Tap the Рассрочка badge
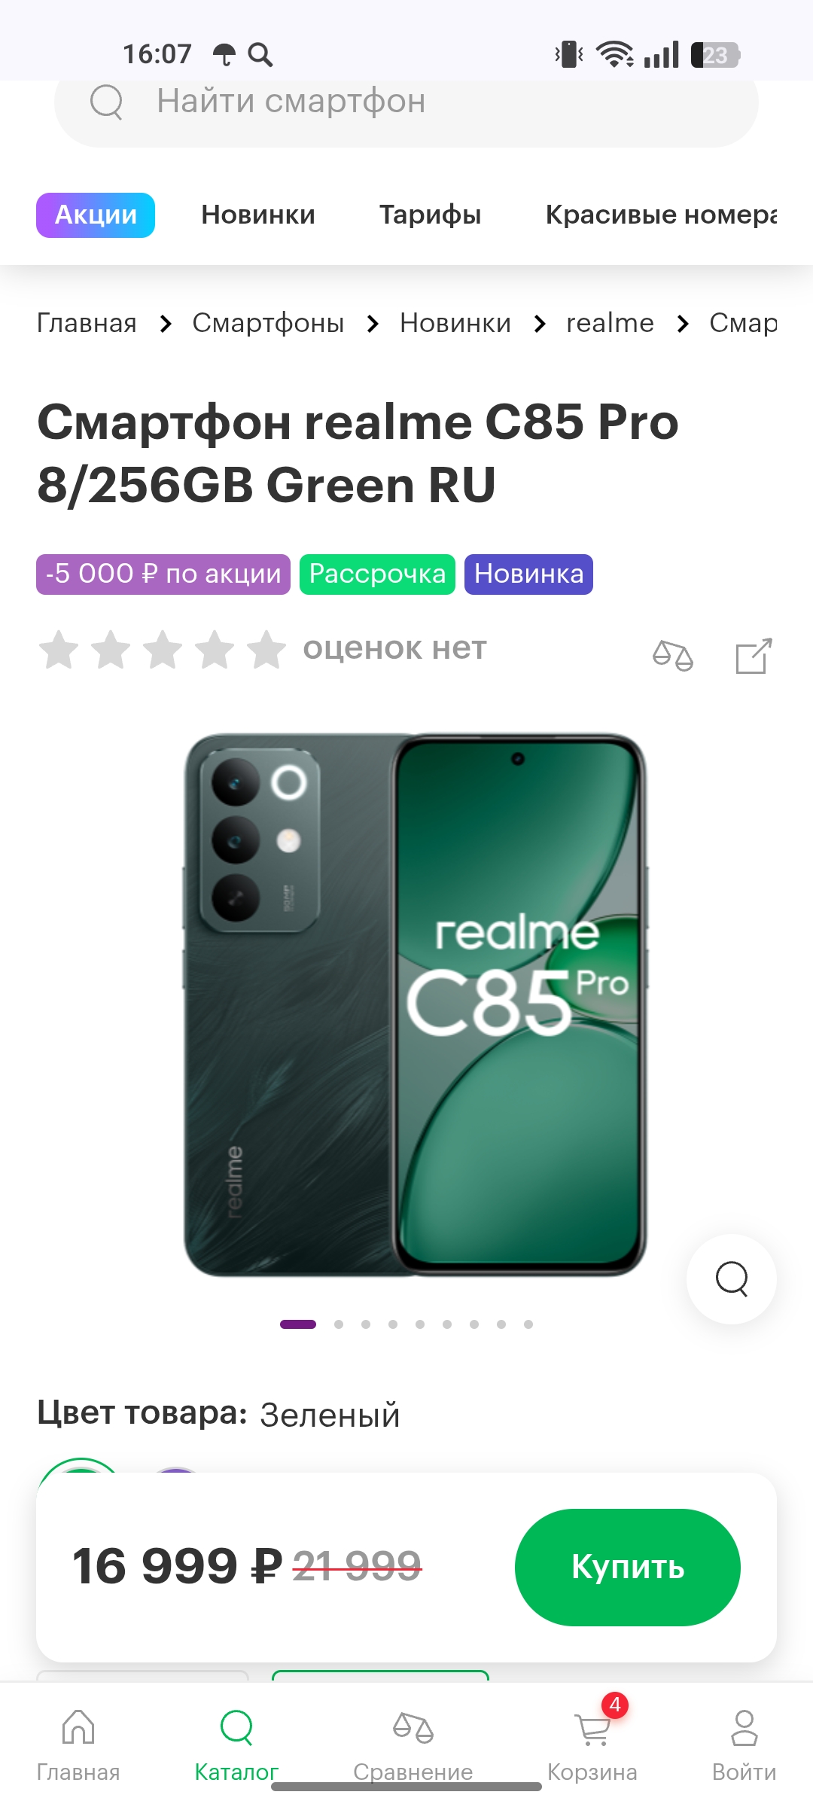The width and height of the screenshot is (813, 1807). point(377,574)
